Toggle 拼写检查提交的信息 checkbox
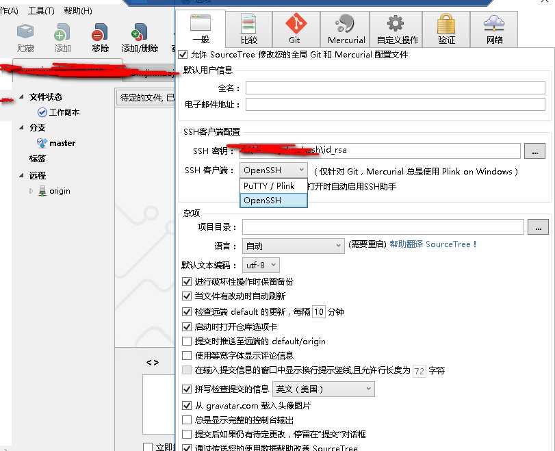The width and height of the screenshot is (555, 451). (187, 389)
